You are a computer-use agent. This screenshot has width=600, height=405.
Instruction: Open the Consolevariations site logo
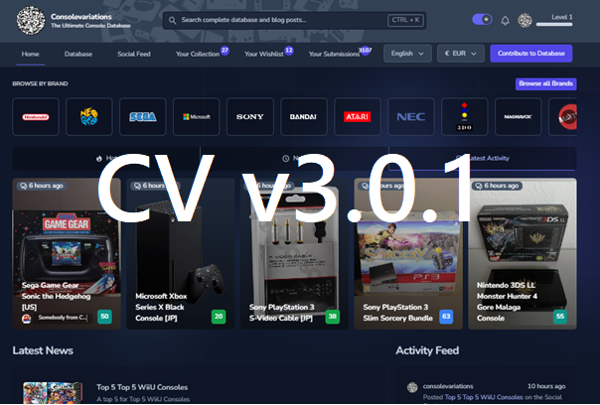pos(31,21)
